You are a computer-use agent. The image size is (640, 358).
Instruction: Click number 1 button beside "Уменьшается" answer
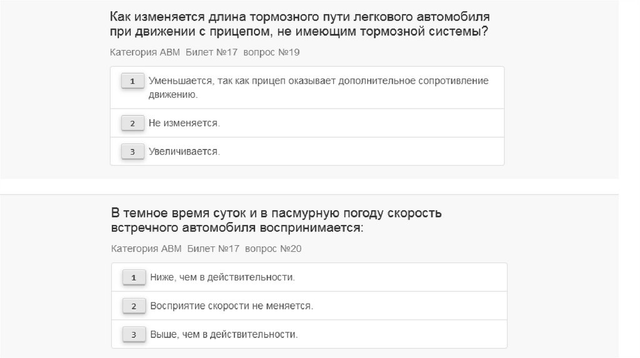(x=132, y=82)
